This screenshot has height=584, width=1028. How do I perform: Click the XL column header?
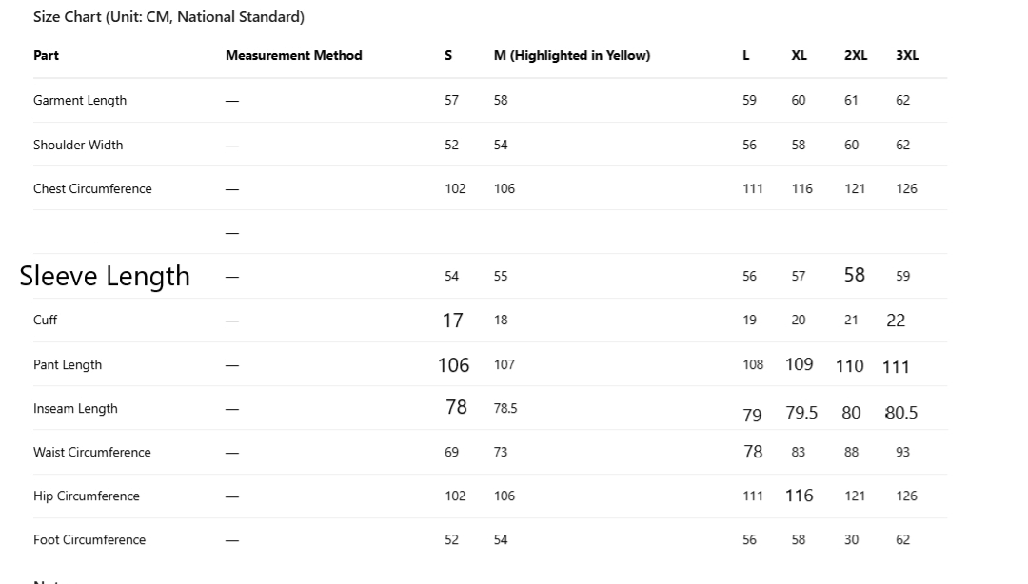pos(799,56)
